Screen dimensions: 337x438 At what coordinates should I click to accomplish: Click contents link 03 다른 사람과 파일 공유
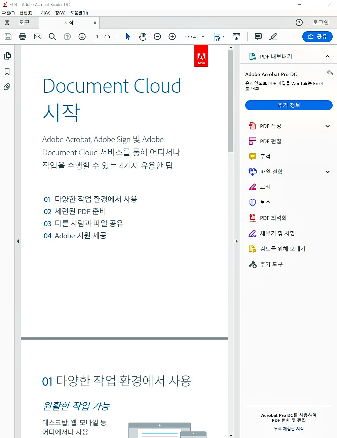pos(83,224)
